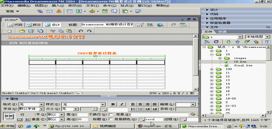This screenshot has width=272, height=129.
Task: Open the 背景颜色 background color swatch
Action: pyautogui.click(x=142, y=119)
